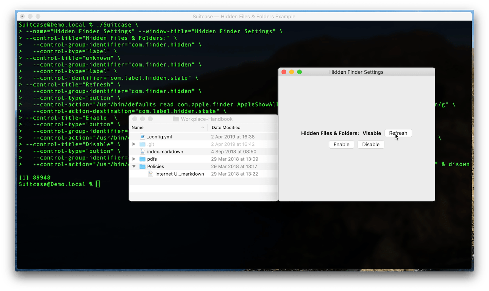
Task: Click the Workplace-Handbook title bar folder icon
Action: tap(176, 119)
